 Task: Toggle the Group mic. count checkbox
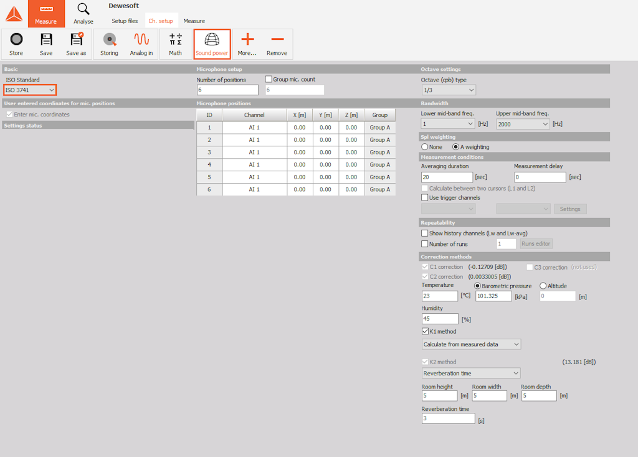click(x=269, y=79)
